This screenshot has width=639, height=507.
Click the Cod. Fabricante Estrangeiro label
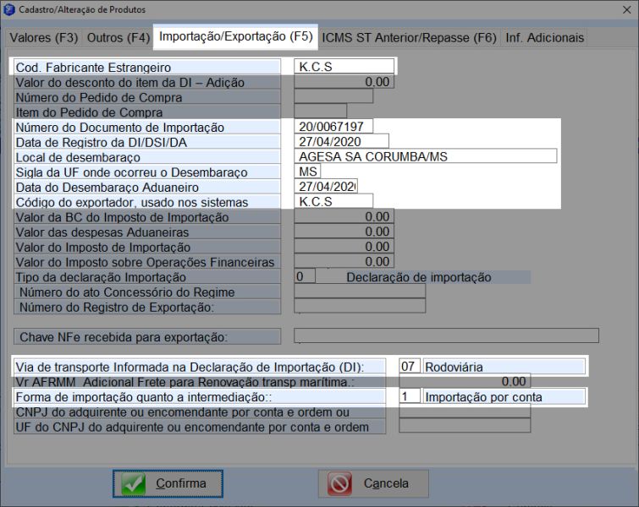click(93, 68)
